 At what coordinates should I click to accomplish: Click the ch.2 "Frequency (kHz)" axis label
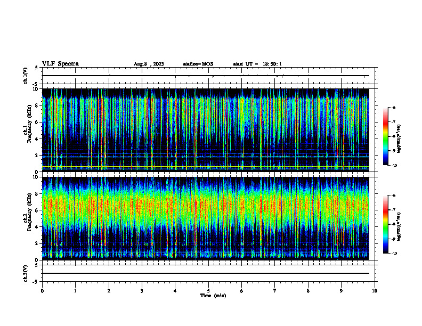[29, 212]
